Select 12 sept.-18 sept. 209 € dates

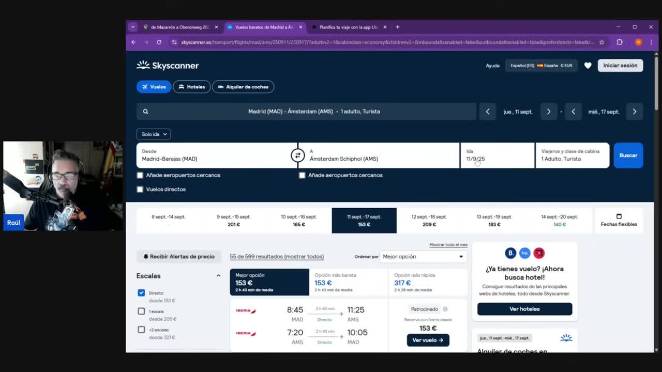coord(429,221)
